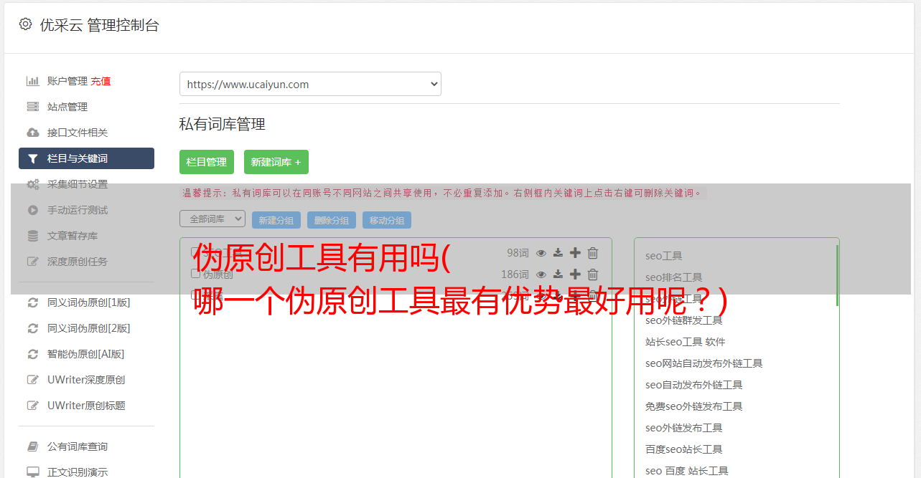
Task: Open the 全部词库 group dropdown
Action: point(212,219)
